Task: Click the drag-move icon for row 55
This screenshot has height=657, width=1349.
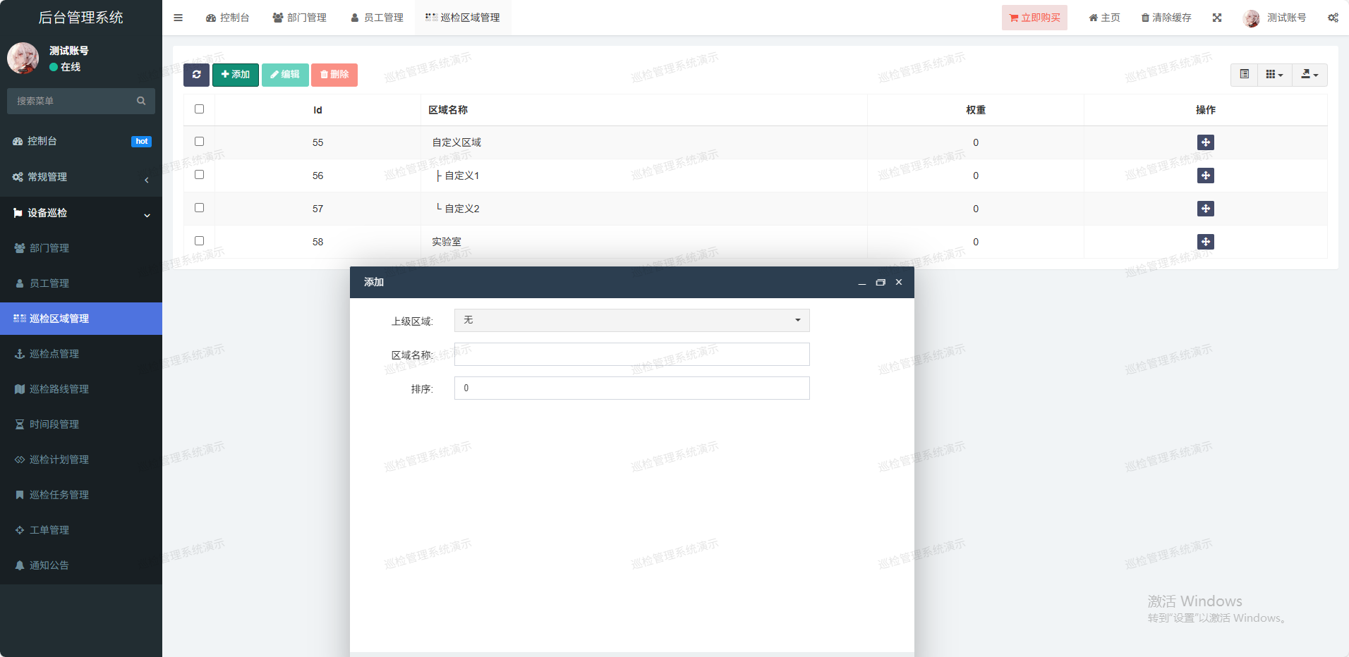Action: tap(1205, 142)
